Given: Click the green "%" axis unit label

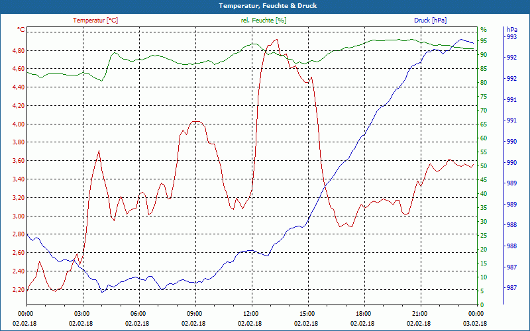Looking at the screenshot, I should (x=484, y=30).
